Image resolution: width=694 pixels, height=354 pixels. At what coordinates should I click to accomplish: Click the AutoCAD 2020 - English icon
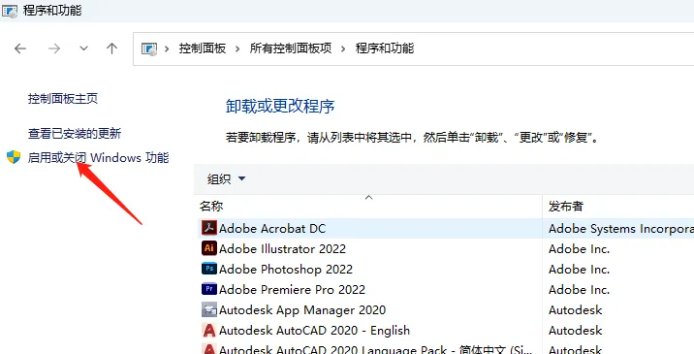pos(209,330)
